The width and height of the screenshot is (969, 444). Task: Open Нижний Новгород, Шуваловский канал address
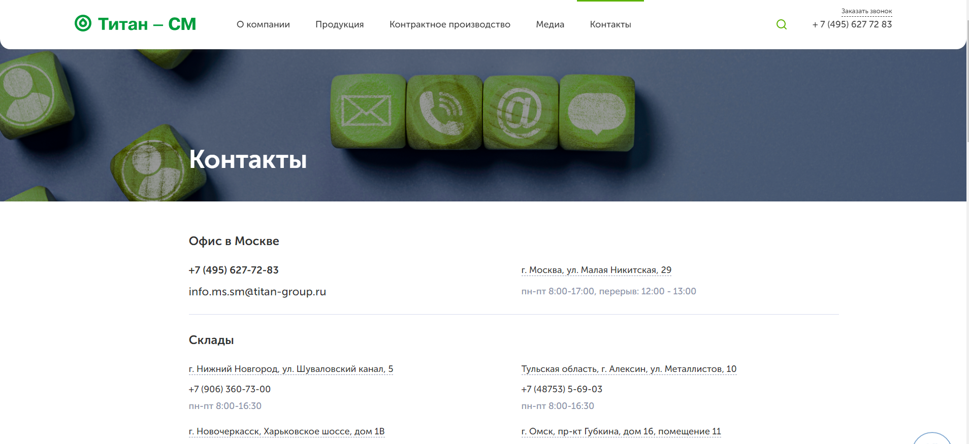coord(290,369)
